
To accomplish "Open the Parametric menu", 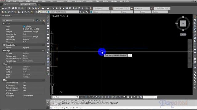I will pos(79,1).
